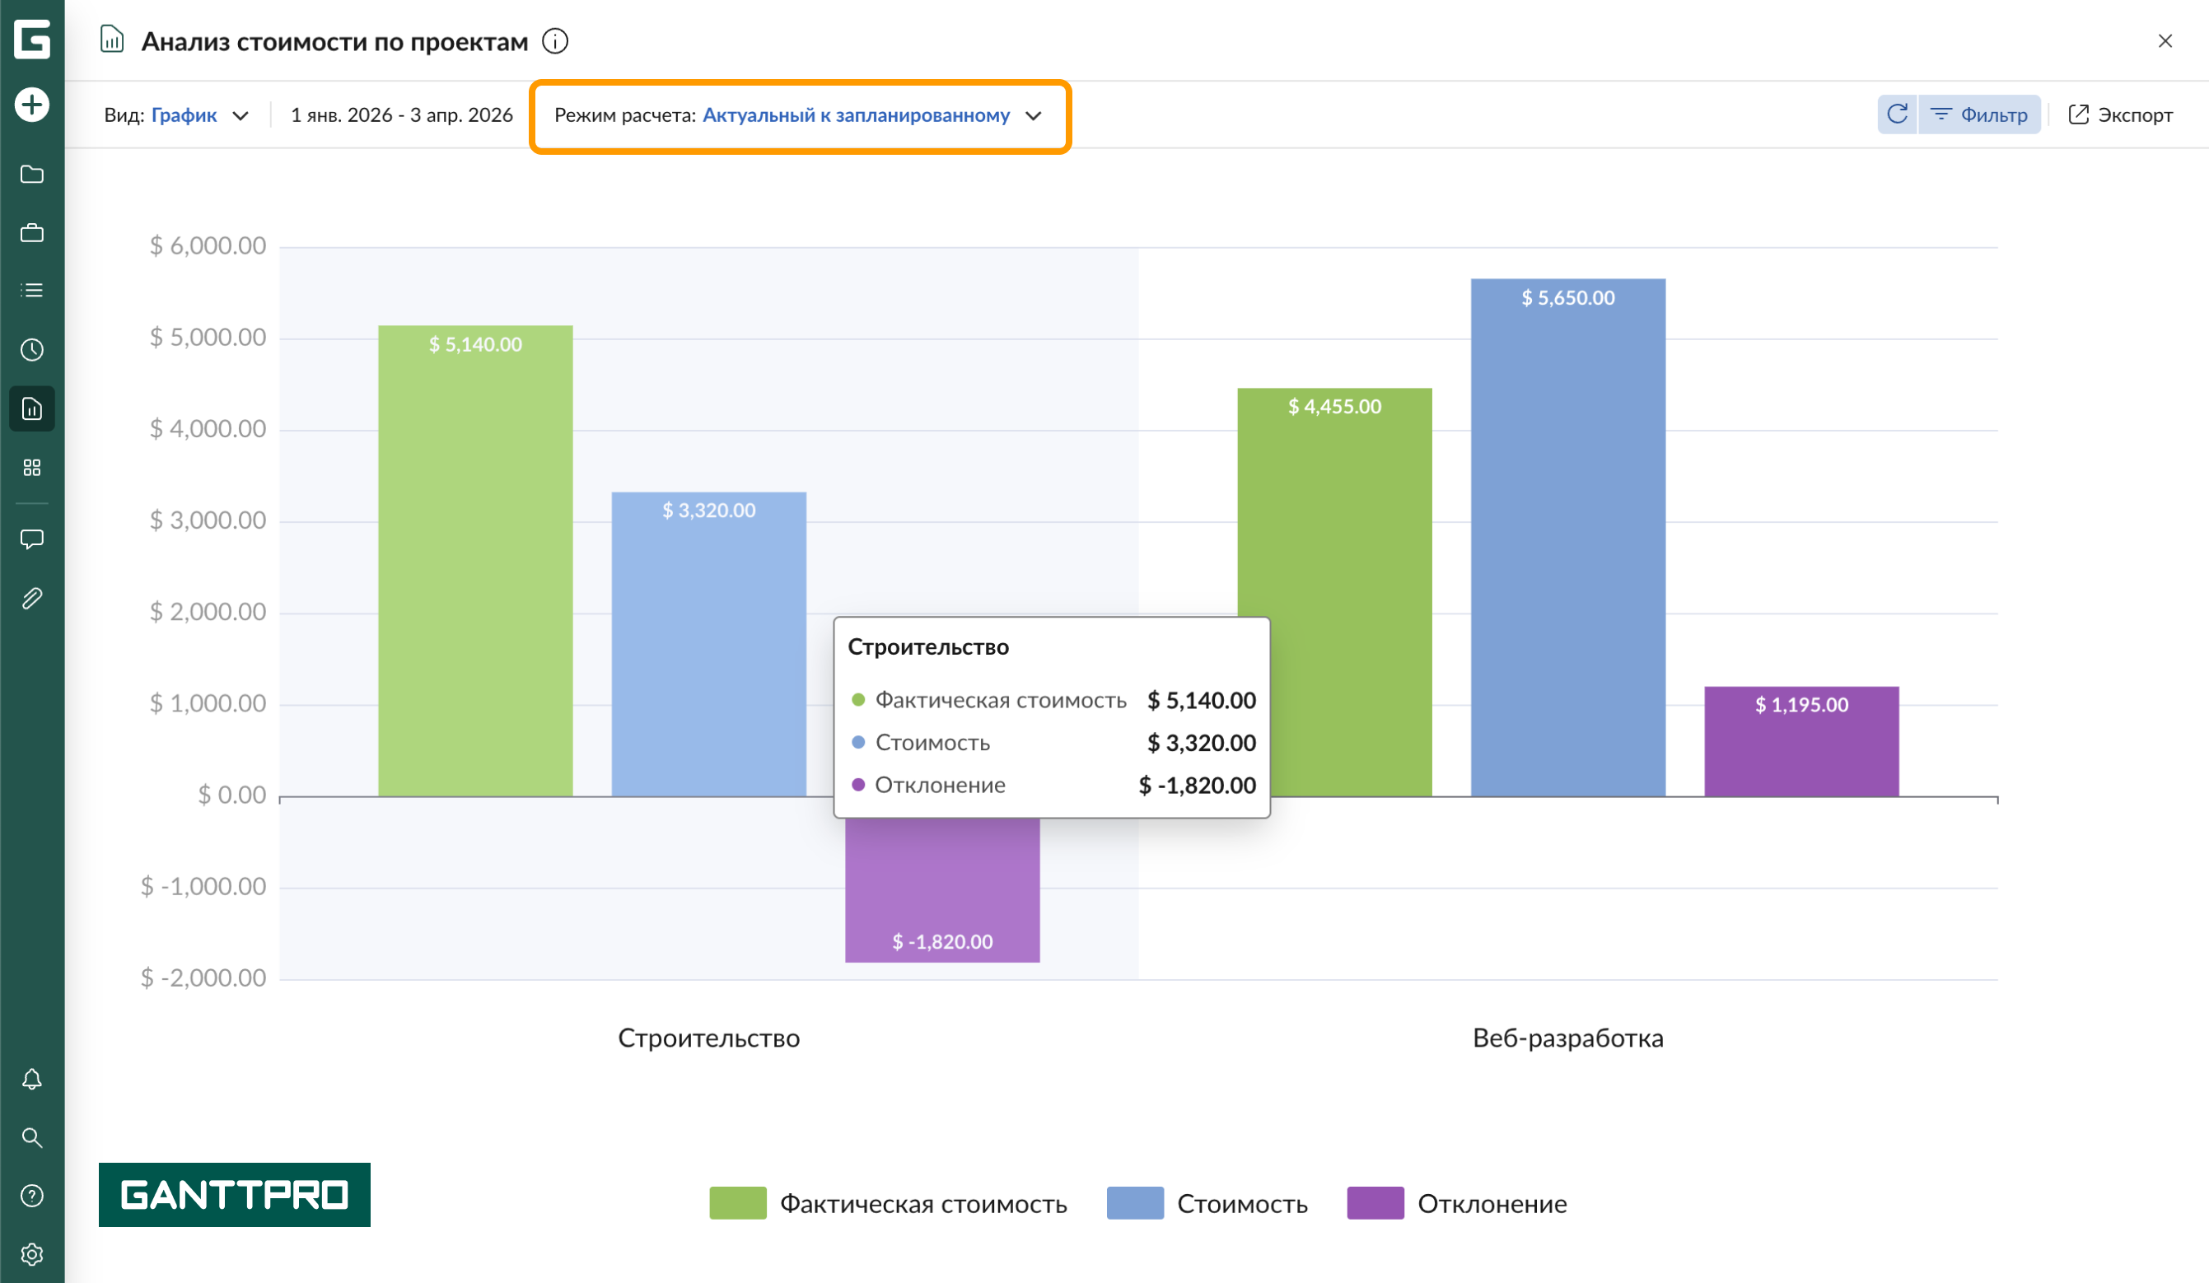The width and height of the screenshot is (2209, 1283).
Task: Open the notifications bell icon
Action: pos(31,1080)
